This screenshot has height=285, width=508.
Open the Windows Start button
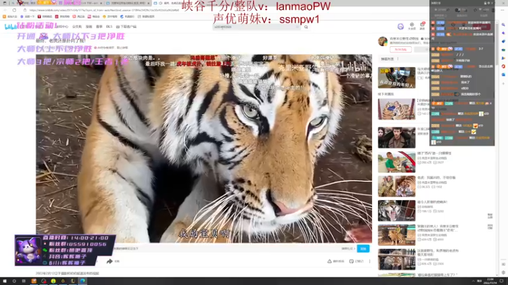[x=4, y=281]
